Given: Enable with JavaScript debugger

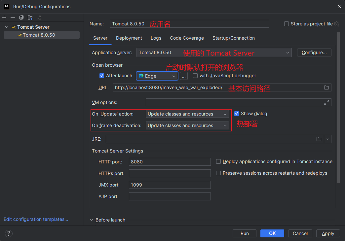Looking at the screenshot, I should pos(195,76).
